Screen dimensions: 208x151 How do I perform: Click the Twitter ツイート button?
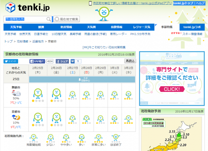click(x=11, y=61)
